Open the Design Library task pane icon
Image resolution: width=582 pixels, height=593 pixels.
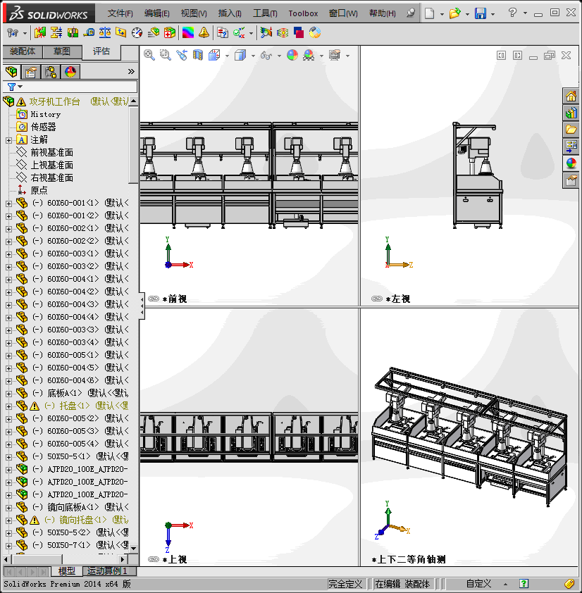(571, 113)
